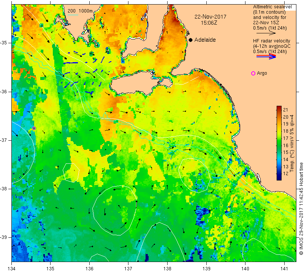Viewport: 304px width, 273px height.
Task: Click the Argo float marker near longitude 134.5
Action: (x=34, y=128)
